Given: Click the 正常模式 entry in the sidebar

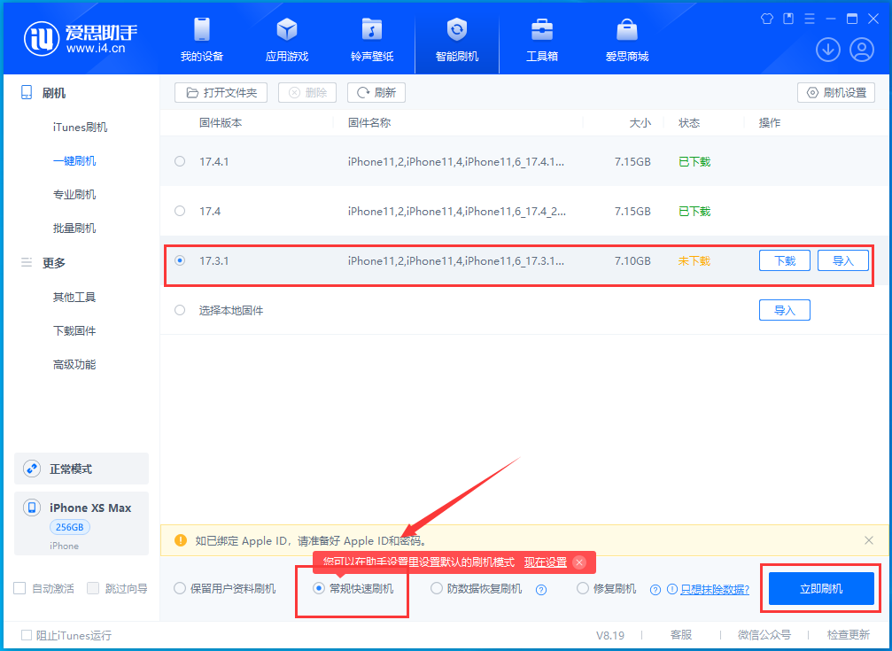Looking at the screenshot, I should coord(81,468).
